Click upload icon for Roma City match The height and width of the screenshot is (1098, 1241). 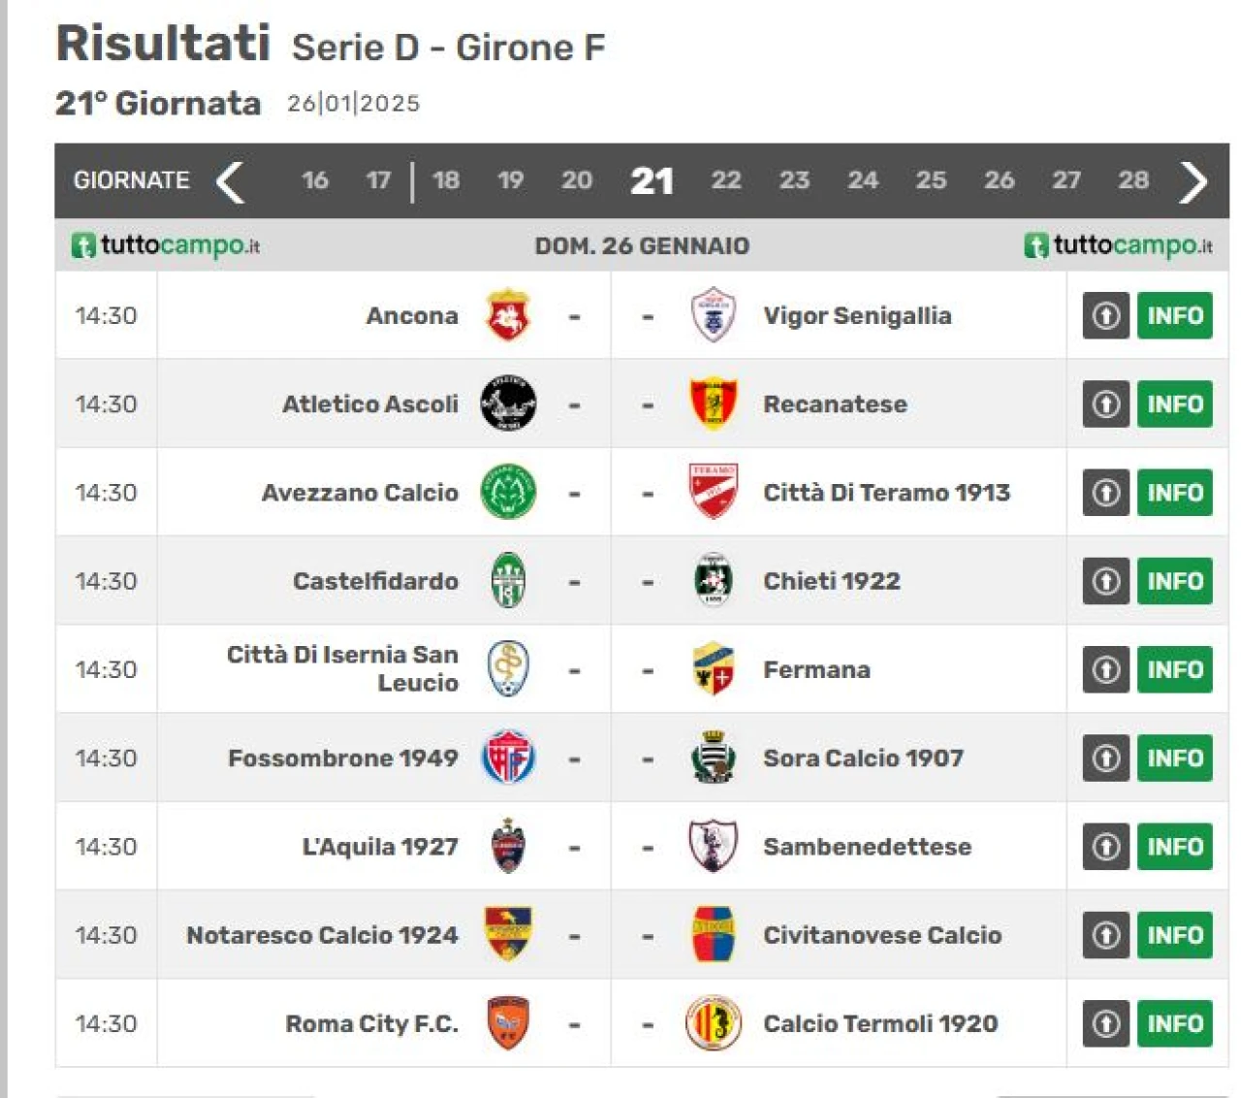[1106, 1023]
